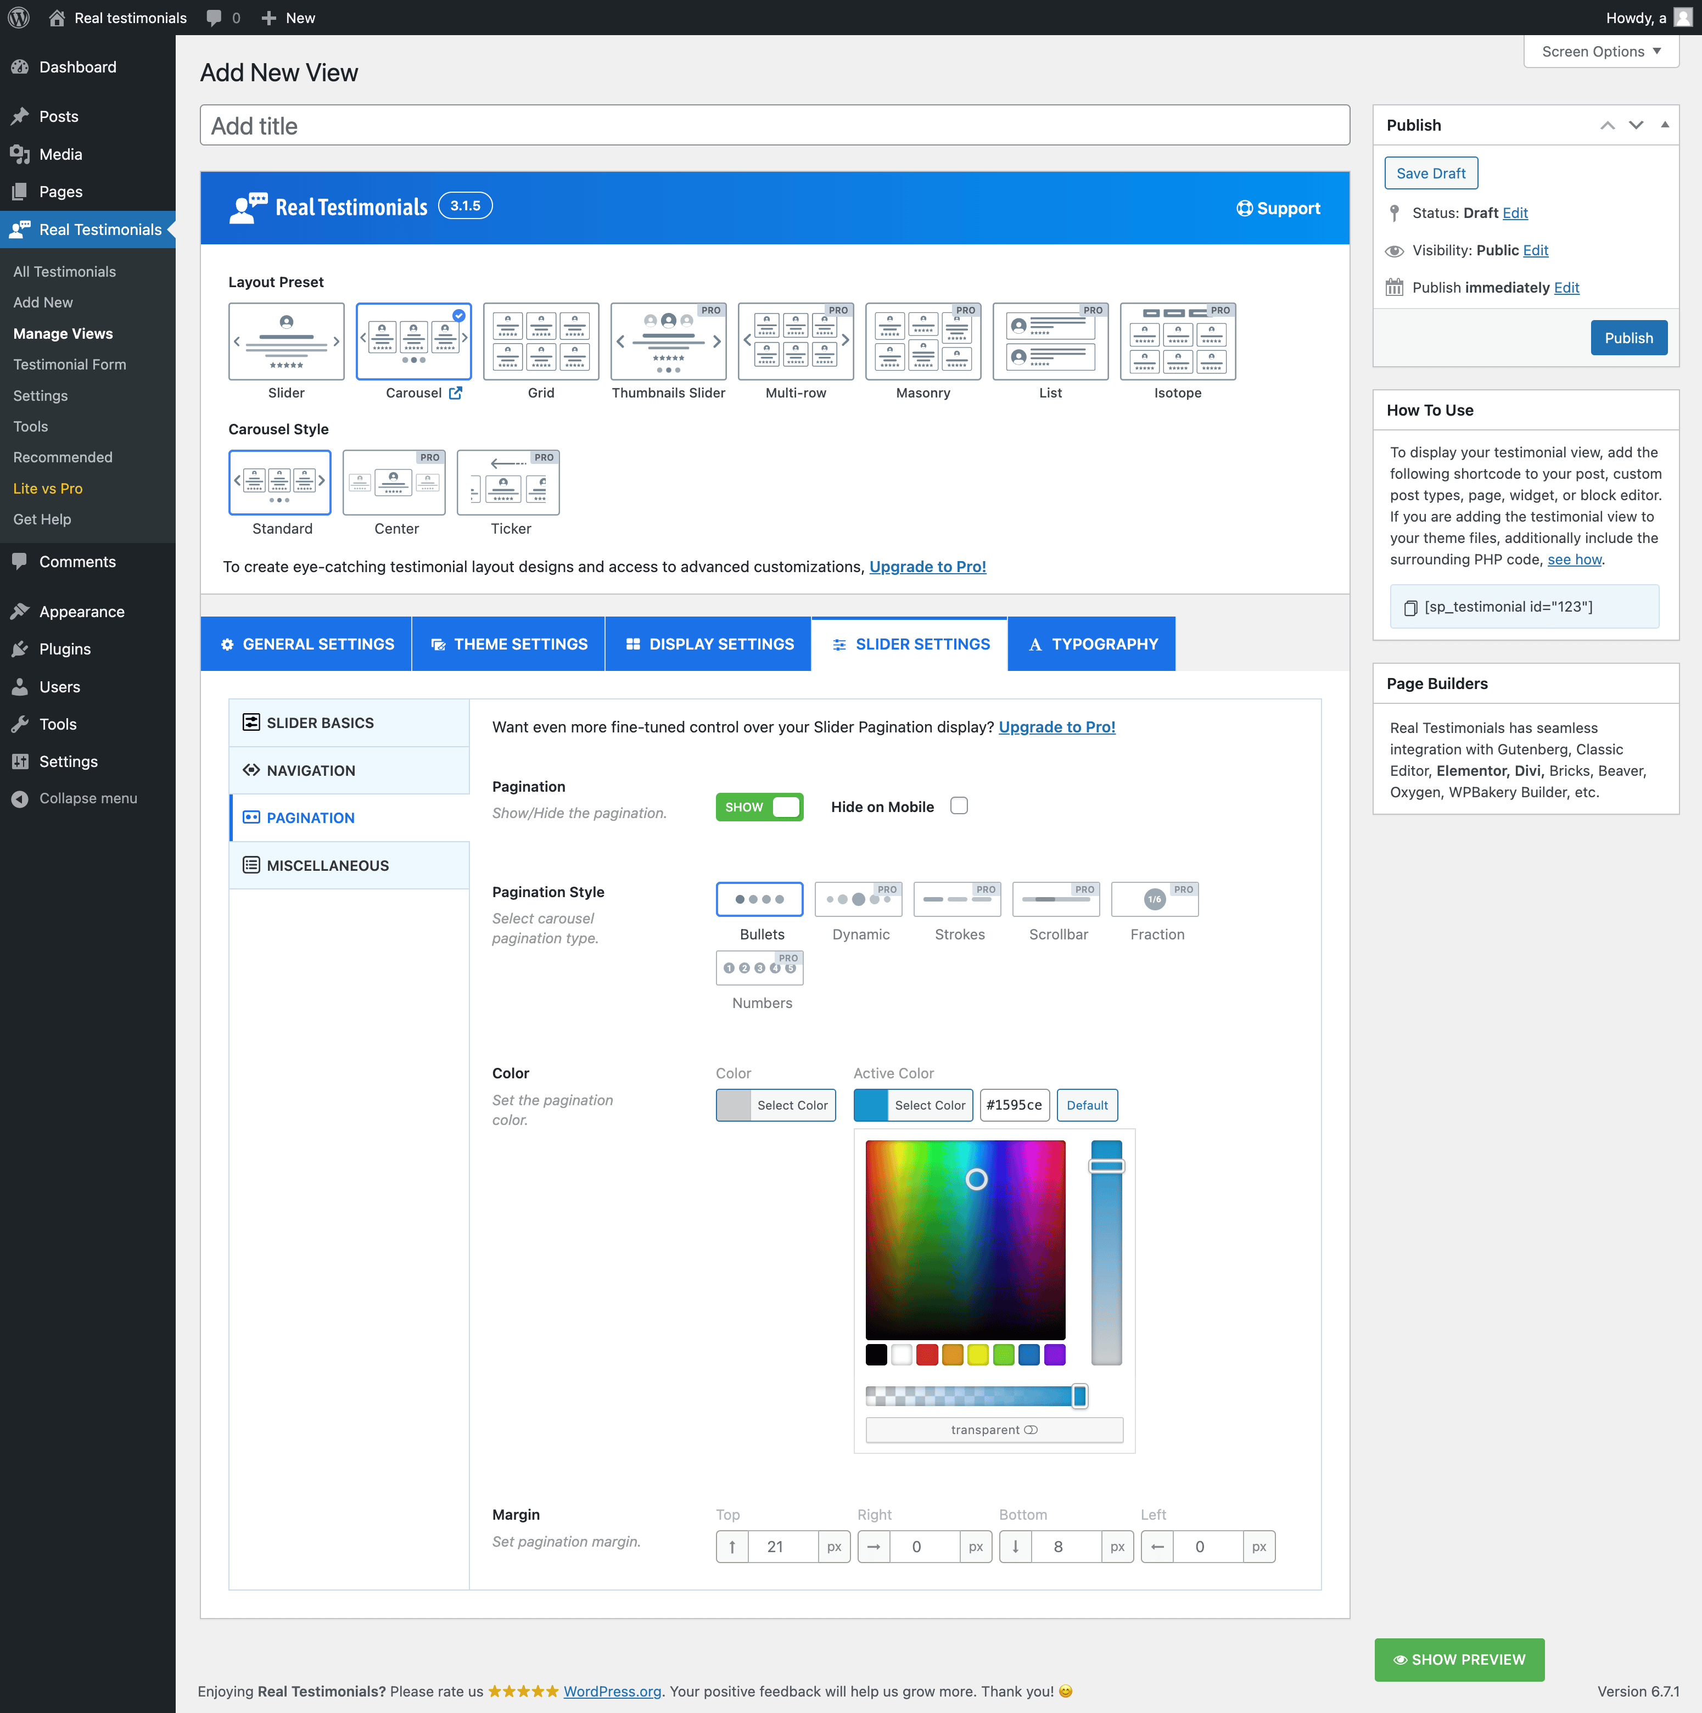The image size is (1702, 1713).
Task: Select Bullets pagination style
Action: tap(759, 899)
